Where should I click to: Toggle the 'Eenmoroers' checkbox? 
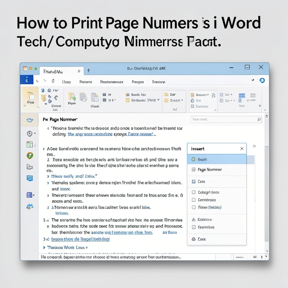193,200
